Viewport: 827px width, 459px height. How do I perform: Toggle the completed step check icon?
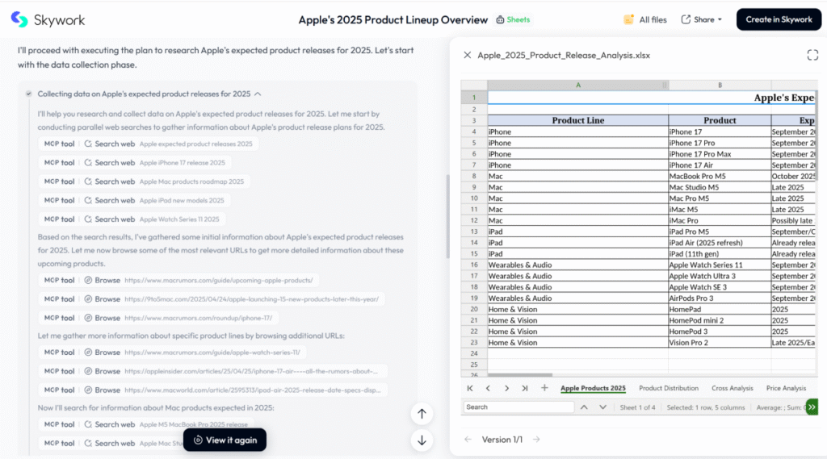[29, 94]
